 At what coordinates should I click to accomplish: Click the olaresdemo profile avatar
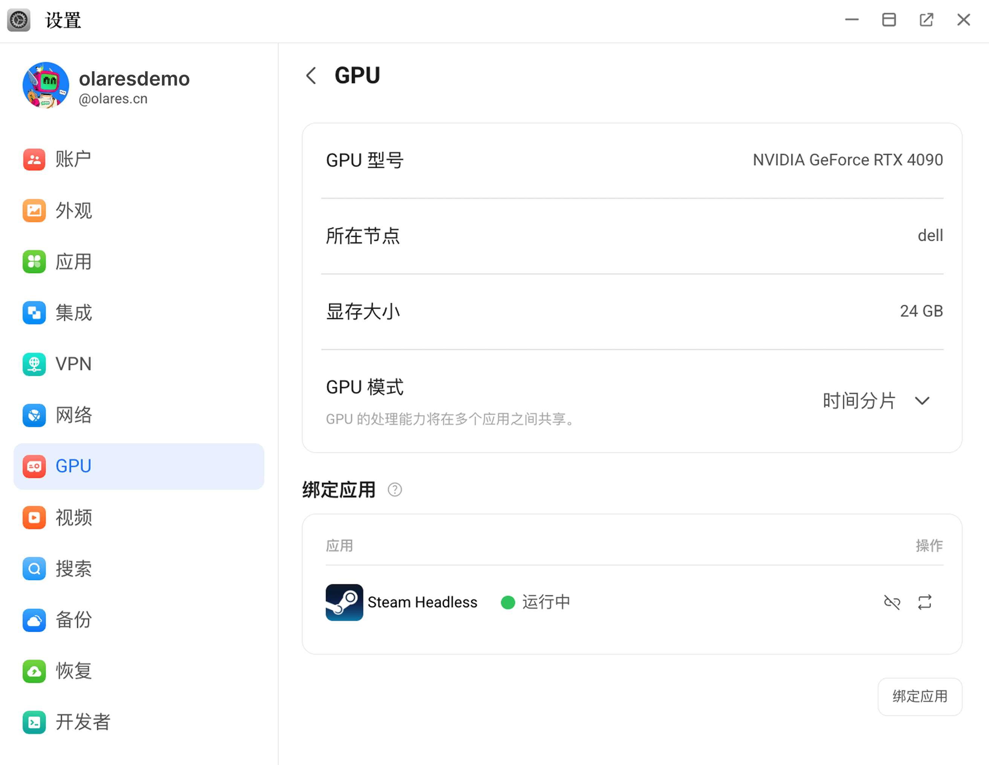(46, 85)
